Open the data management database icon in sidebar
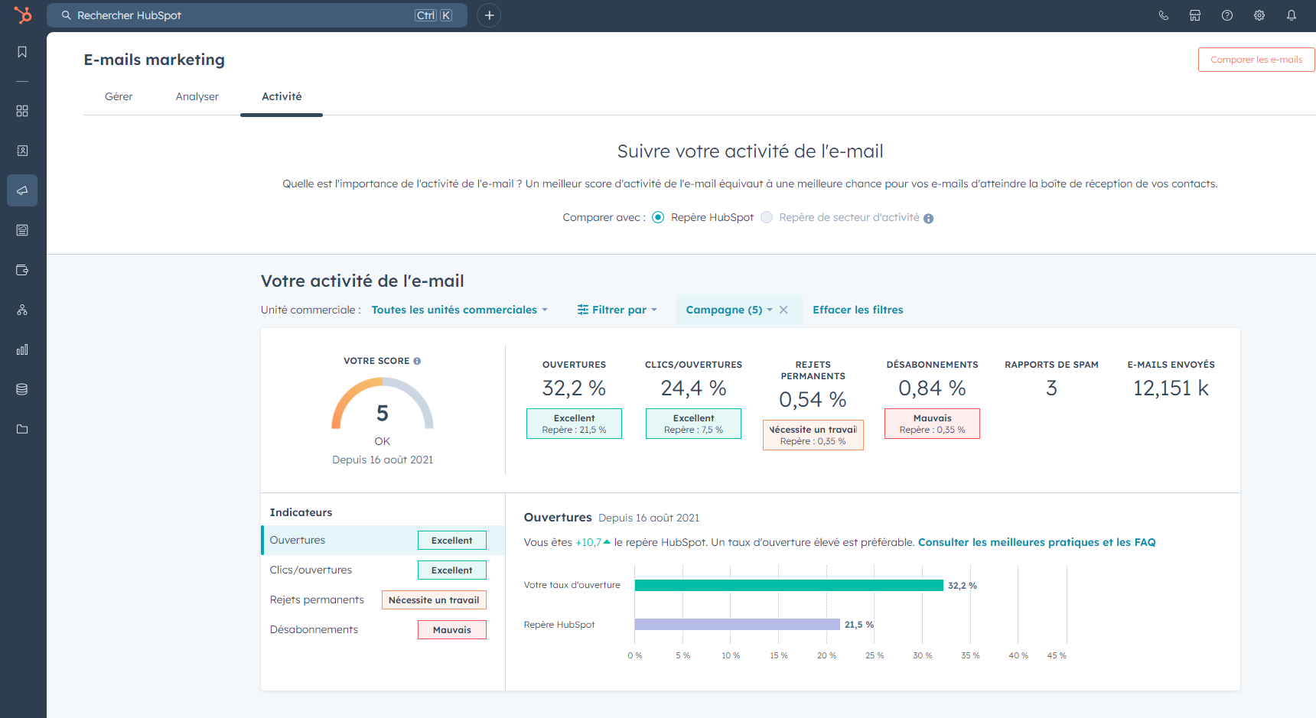The width and height of the screenshot is (1316, 718). 22,389
